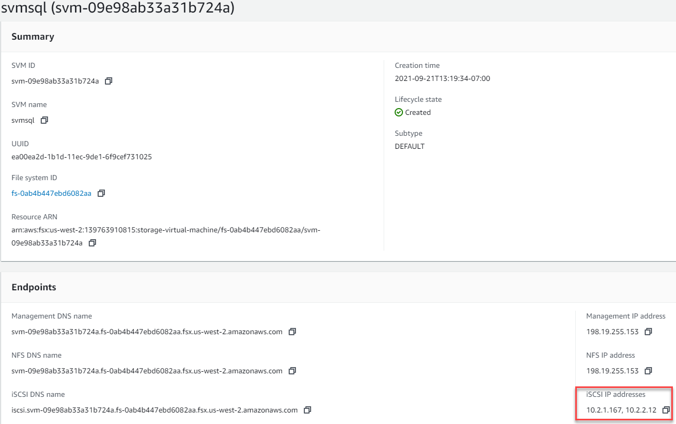This screenshot has height=424, width=676.
Task: Click the iSCSI DNS name value text
Action: point(155,410)
